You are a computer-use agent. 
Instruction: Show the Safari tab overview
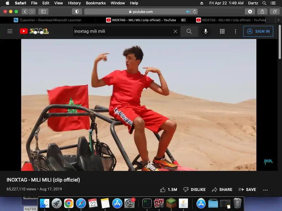coord(275,12)
